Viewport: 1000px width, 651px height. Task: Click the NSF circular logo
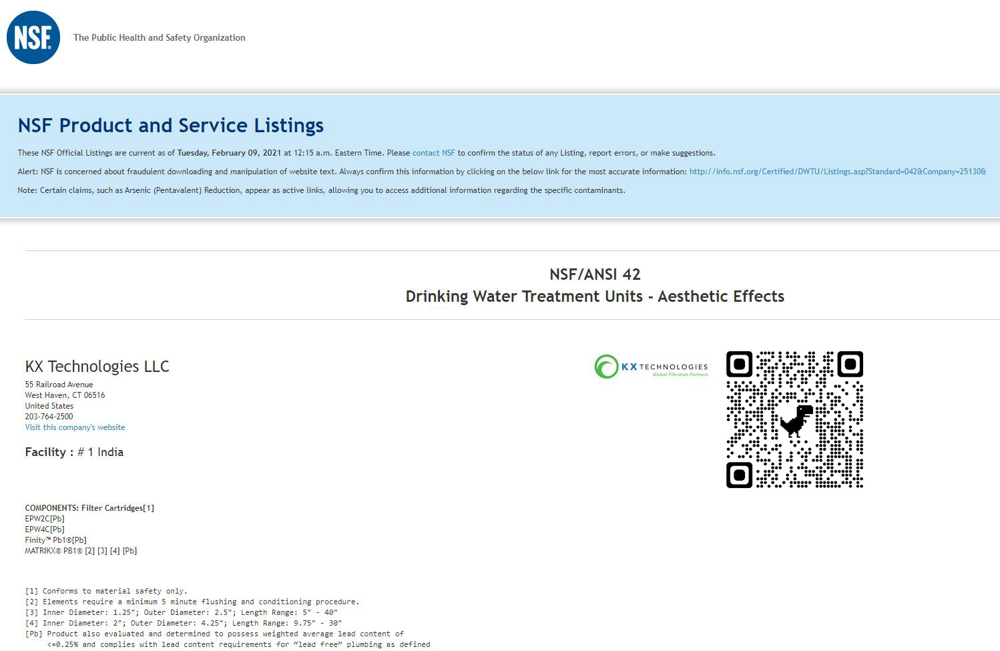tap(33, 37)
